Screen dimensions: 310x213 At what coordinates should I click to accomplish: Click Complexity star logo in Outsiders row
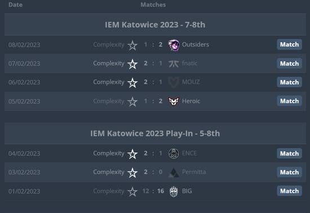click(132, 45)
